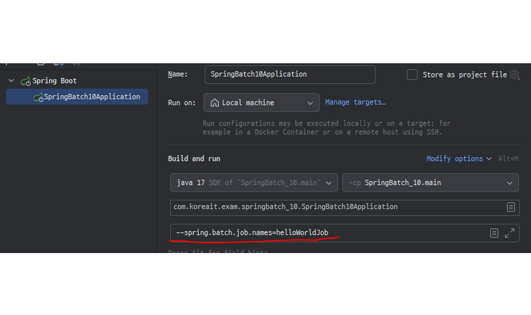This screenshot has height=315, width=531.
Task: Click the home icon in Run on dropdown
Action: 214,103
